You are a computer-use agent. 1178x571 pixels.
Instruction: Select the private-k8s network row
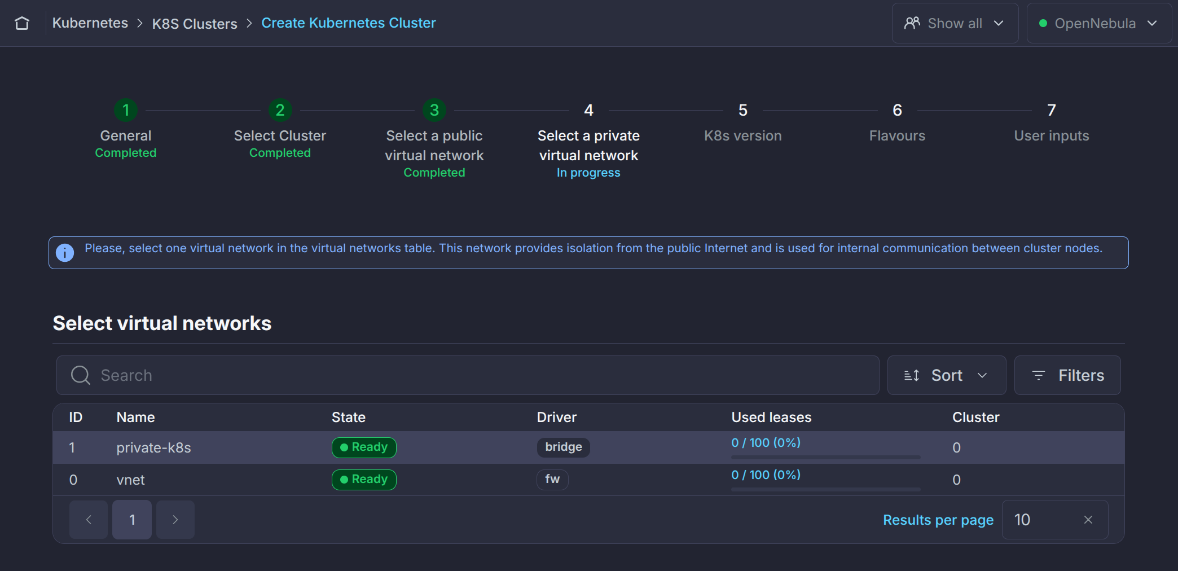pyautogui.click(x=588, y=447)
